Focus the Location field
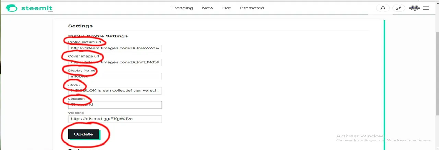The image size is (439, 150). [x=115, y=105]
